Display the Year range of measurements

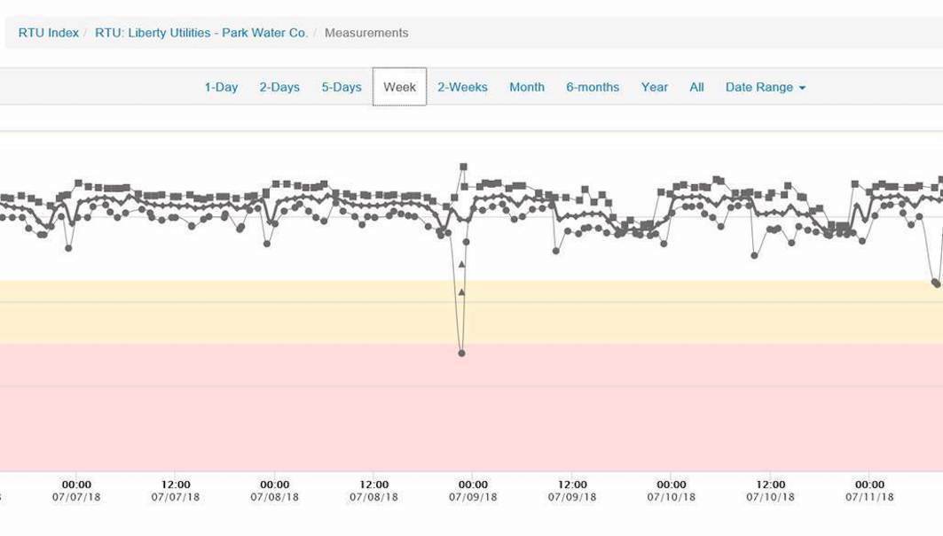click(x=655, y=87)
